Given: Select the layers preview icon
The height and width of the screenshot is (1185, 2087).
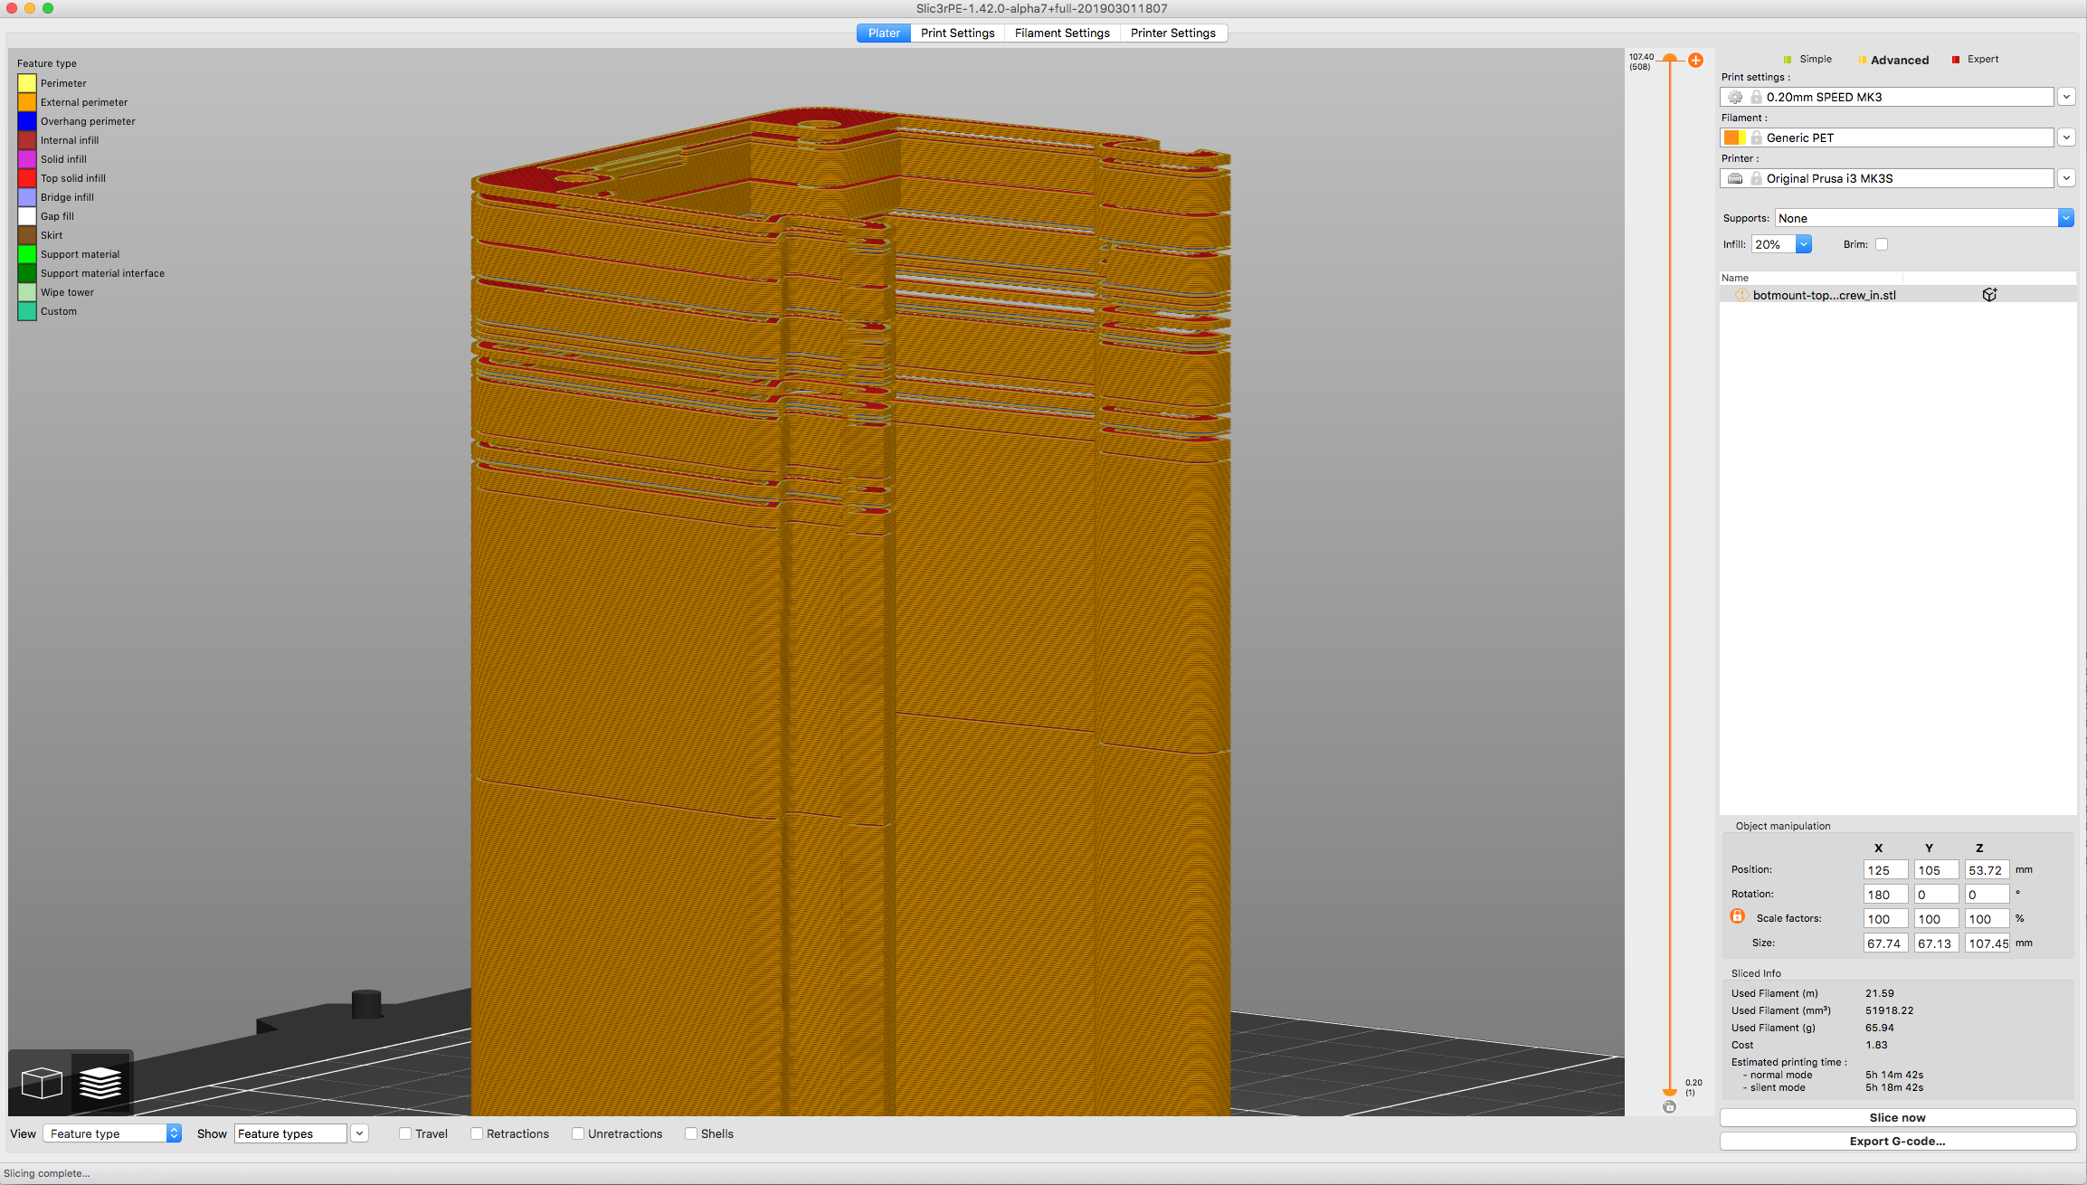Looking at the screenshot, I should tap(100, 1082).
